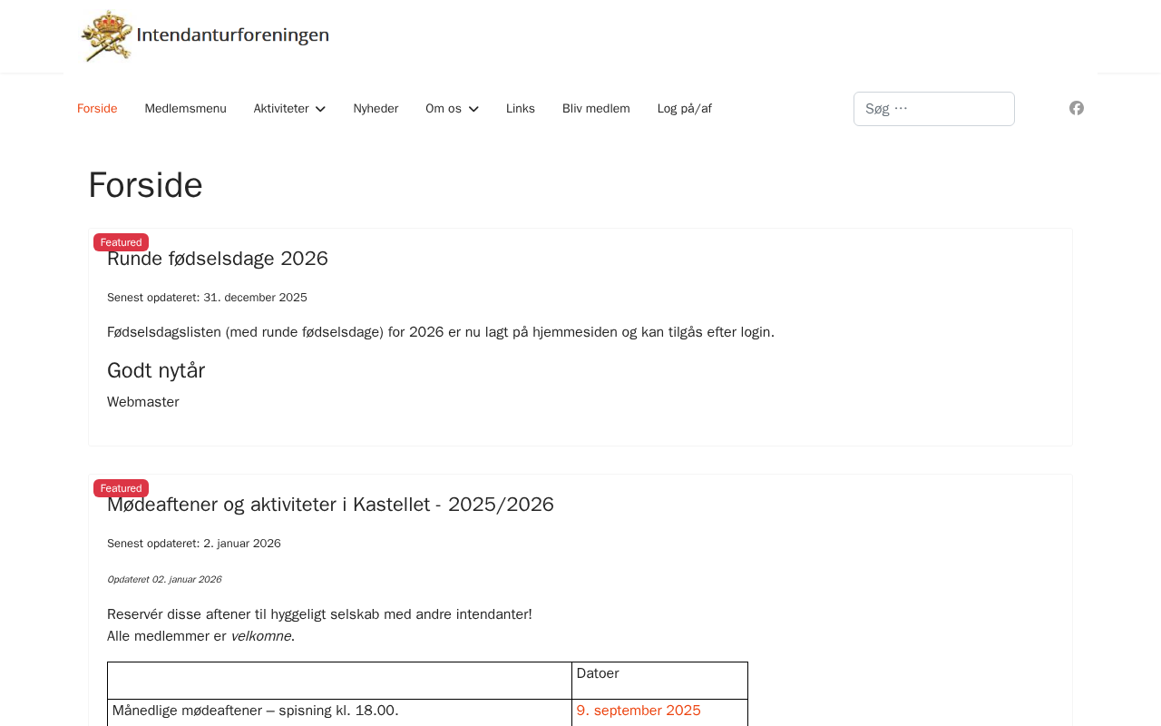The width and height of the screenshot is (1161, 726).
Task: Click Featured badge on Mødeaftener article
Action: [x=121, y=488]
